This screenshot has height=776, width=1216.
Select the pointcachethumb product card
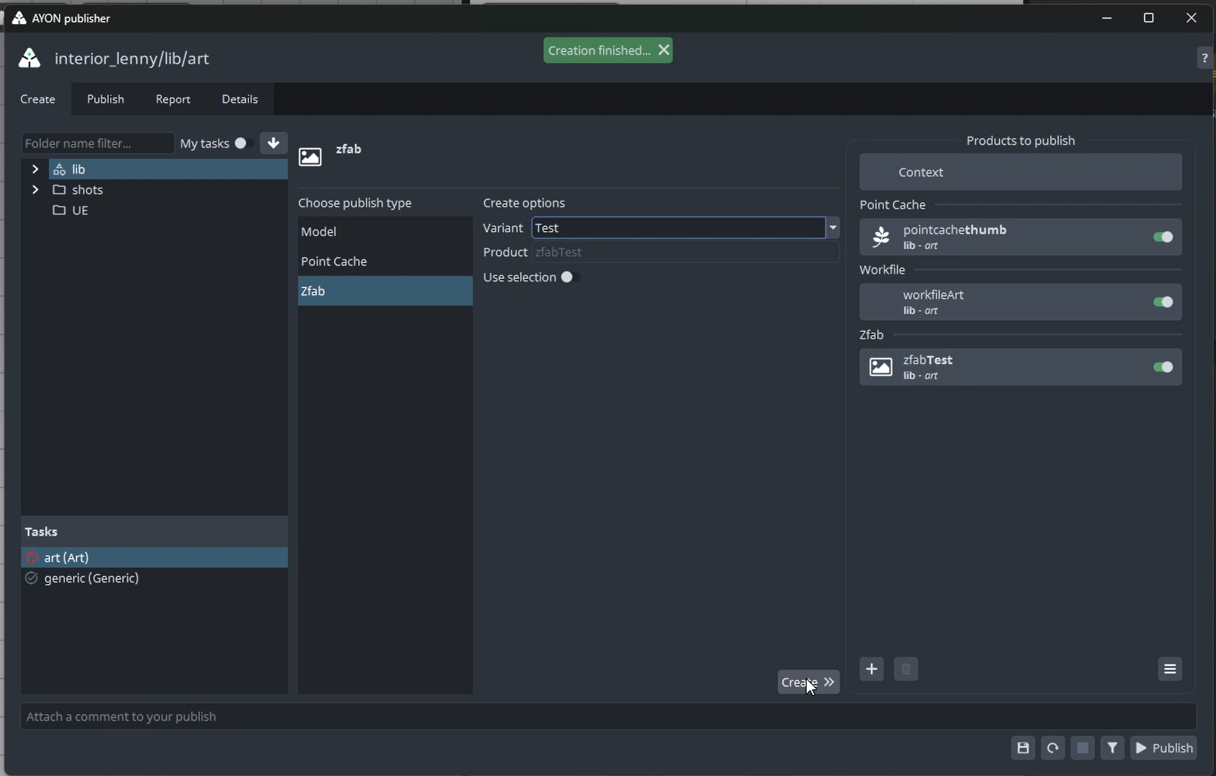click(1020, 237)
